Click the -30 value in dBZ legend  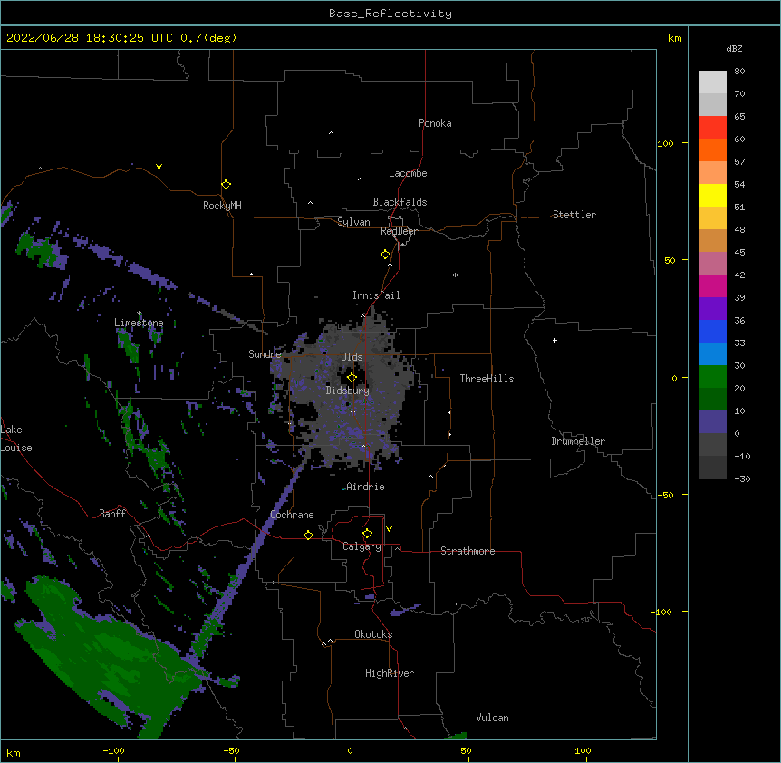(742, 478)
